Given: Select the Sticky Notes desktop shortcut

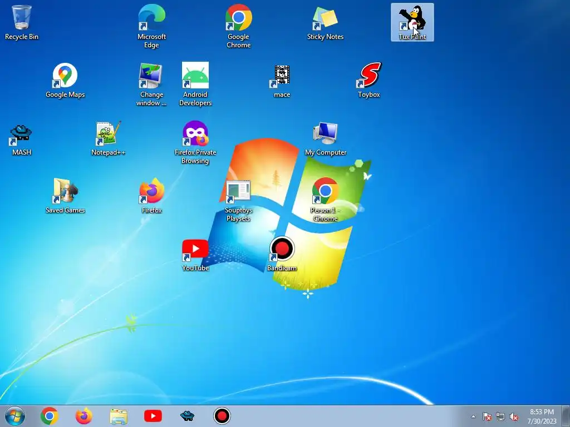Looking at the screenshot, I should pos(325,23).
